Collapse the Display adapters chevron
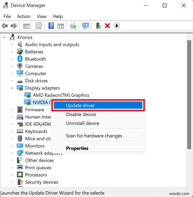This screenshot has height=197, width=193. (12, 88)
